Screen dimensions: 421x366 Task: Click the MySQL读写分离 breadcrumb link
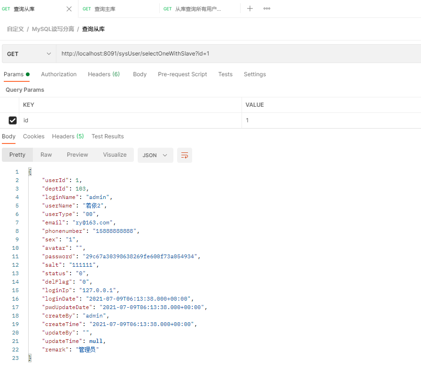click(53, 29)
